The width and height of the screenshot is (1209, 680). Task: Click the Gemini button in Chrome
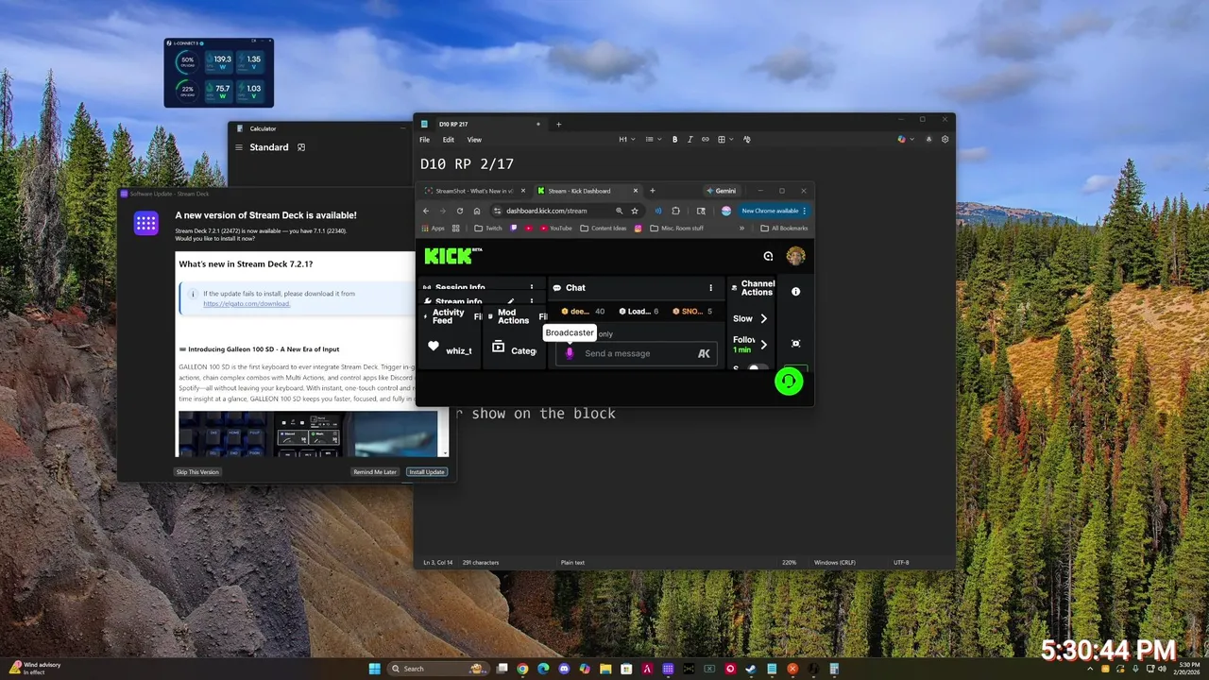tap(721, 191)
